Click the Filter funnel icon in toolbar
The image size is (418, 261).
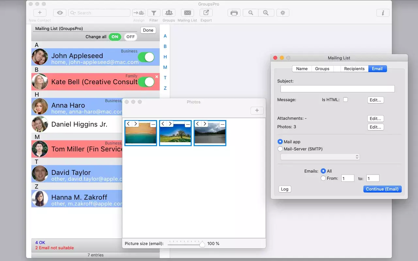click(153, 13)
